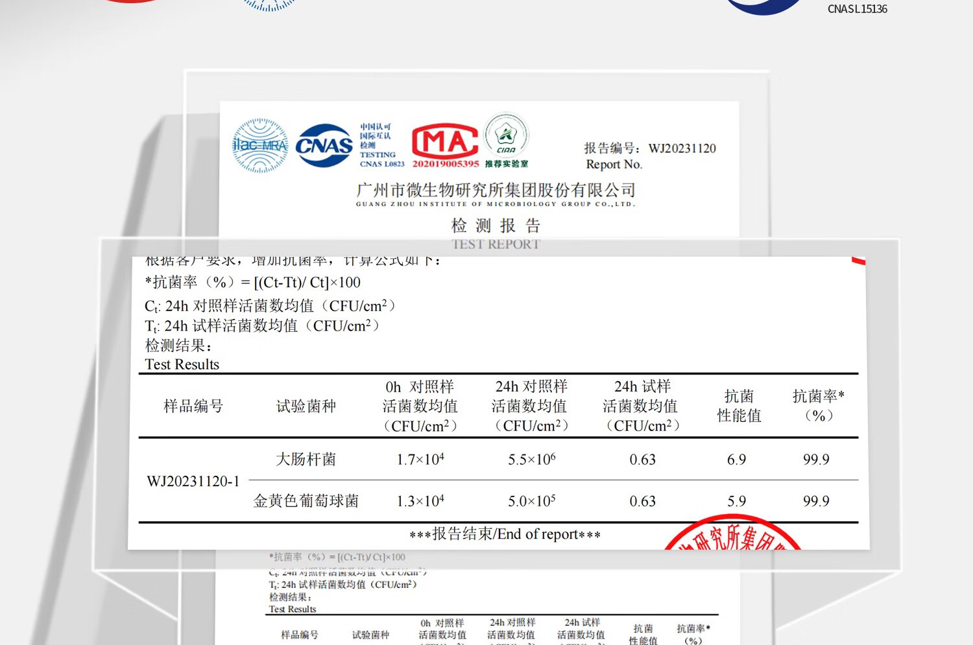This screenshot has width=973, height=645.
Task: Click the "试验菌种" header on the lower report page
Action: (x=370, y=635)
